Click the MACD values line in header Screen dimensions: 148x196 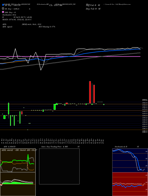(x=17, y=20)
